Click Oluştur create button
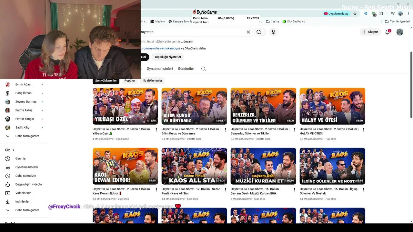 (370, 32)
